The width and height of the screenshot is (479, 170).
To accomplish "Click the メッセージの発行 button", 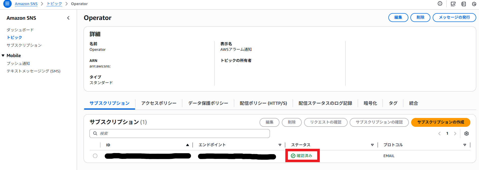I will pos(454,17).
